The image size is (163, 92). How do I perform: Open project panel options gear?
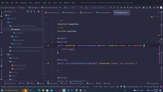pos(38,11)
